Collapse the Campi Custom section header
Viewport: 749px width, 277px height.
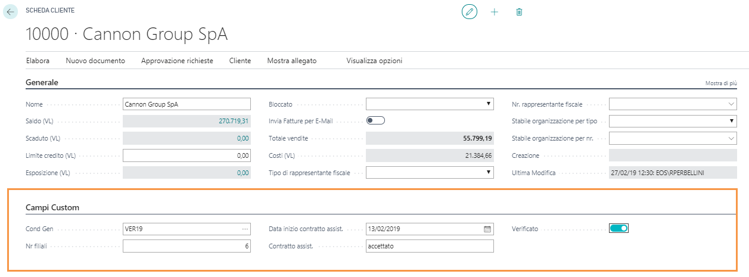coord(52,208)
